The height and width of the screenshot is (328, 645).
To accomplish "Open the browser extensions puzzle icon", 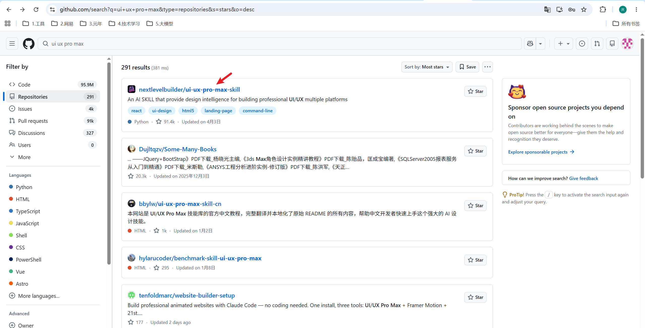I will click(x=603, y=10).
